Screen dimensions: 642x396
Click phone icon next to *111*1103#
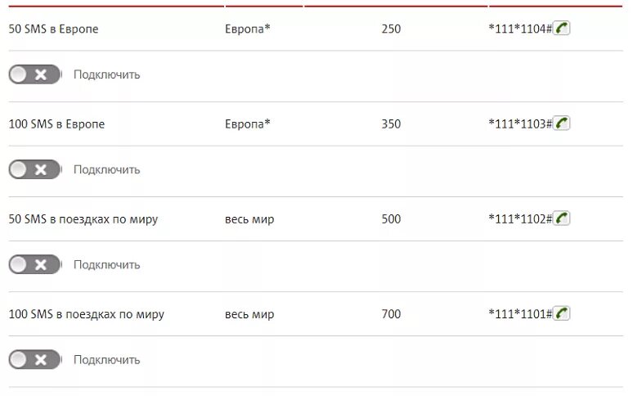pos(561,124)
